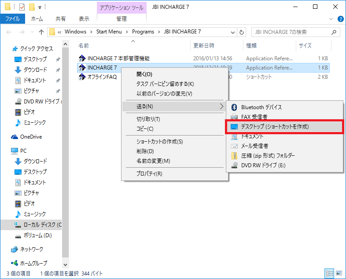Choose 切り取り(T) in the context menu
This screenshot has height=279, width=346.
coord(175,119)
